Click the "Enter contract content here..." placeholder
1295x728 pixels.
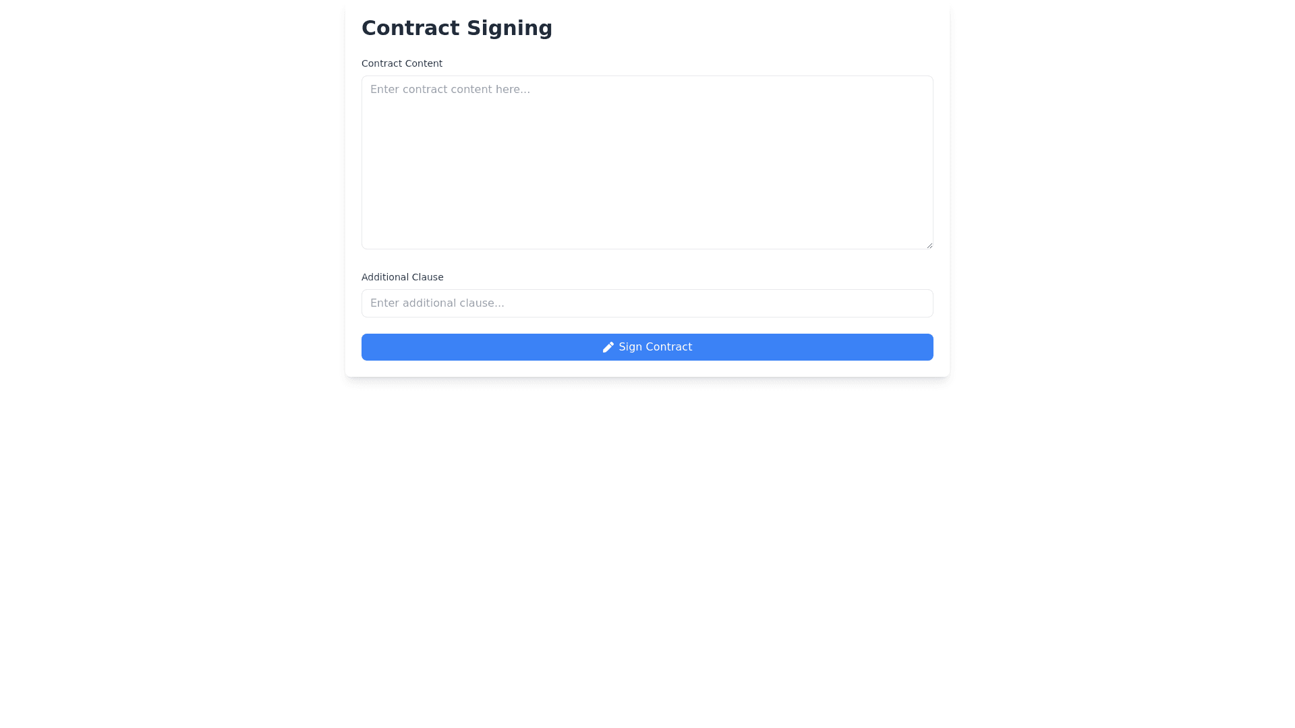coord(450,90)
